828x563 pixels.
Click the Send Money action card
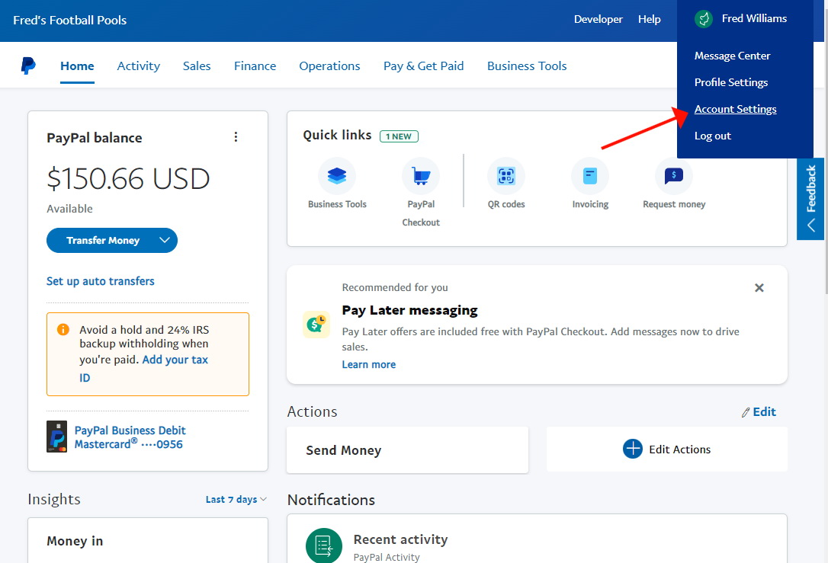[407, 450]
